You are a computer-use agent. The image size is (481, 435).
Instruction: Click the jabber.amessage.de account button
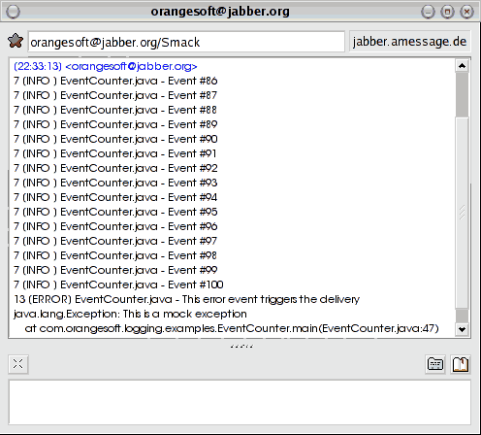pos(409,42)
